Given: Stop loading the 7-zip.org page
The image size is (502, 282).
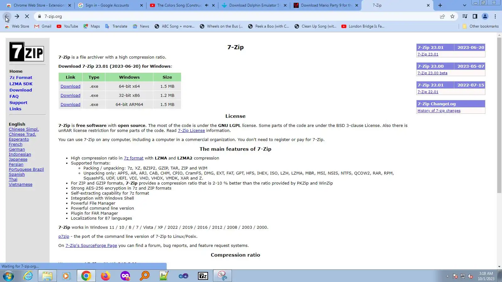Looking at the screenshot, I should click(x=27, y=16).
